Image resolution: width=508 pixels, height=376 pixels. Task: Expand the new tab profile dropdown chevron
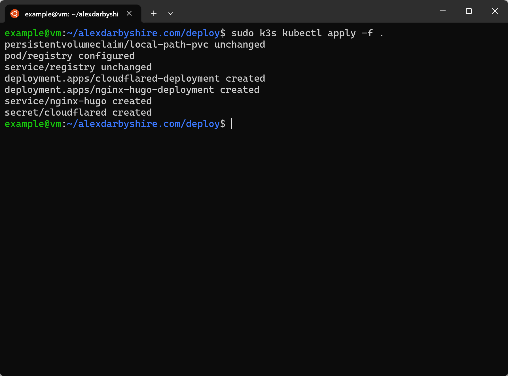(x=171, y=14)
